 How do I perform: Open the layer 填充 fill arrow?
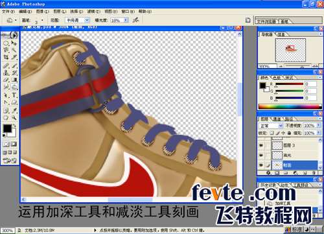(318, 133)
